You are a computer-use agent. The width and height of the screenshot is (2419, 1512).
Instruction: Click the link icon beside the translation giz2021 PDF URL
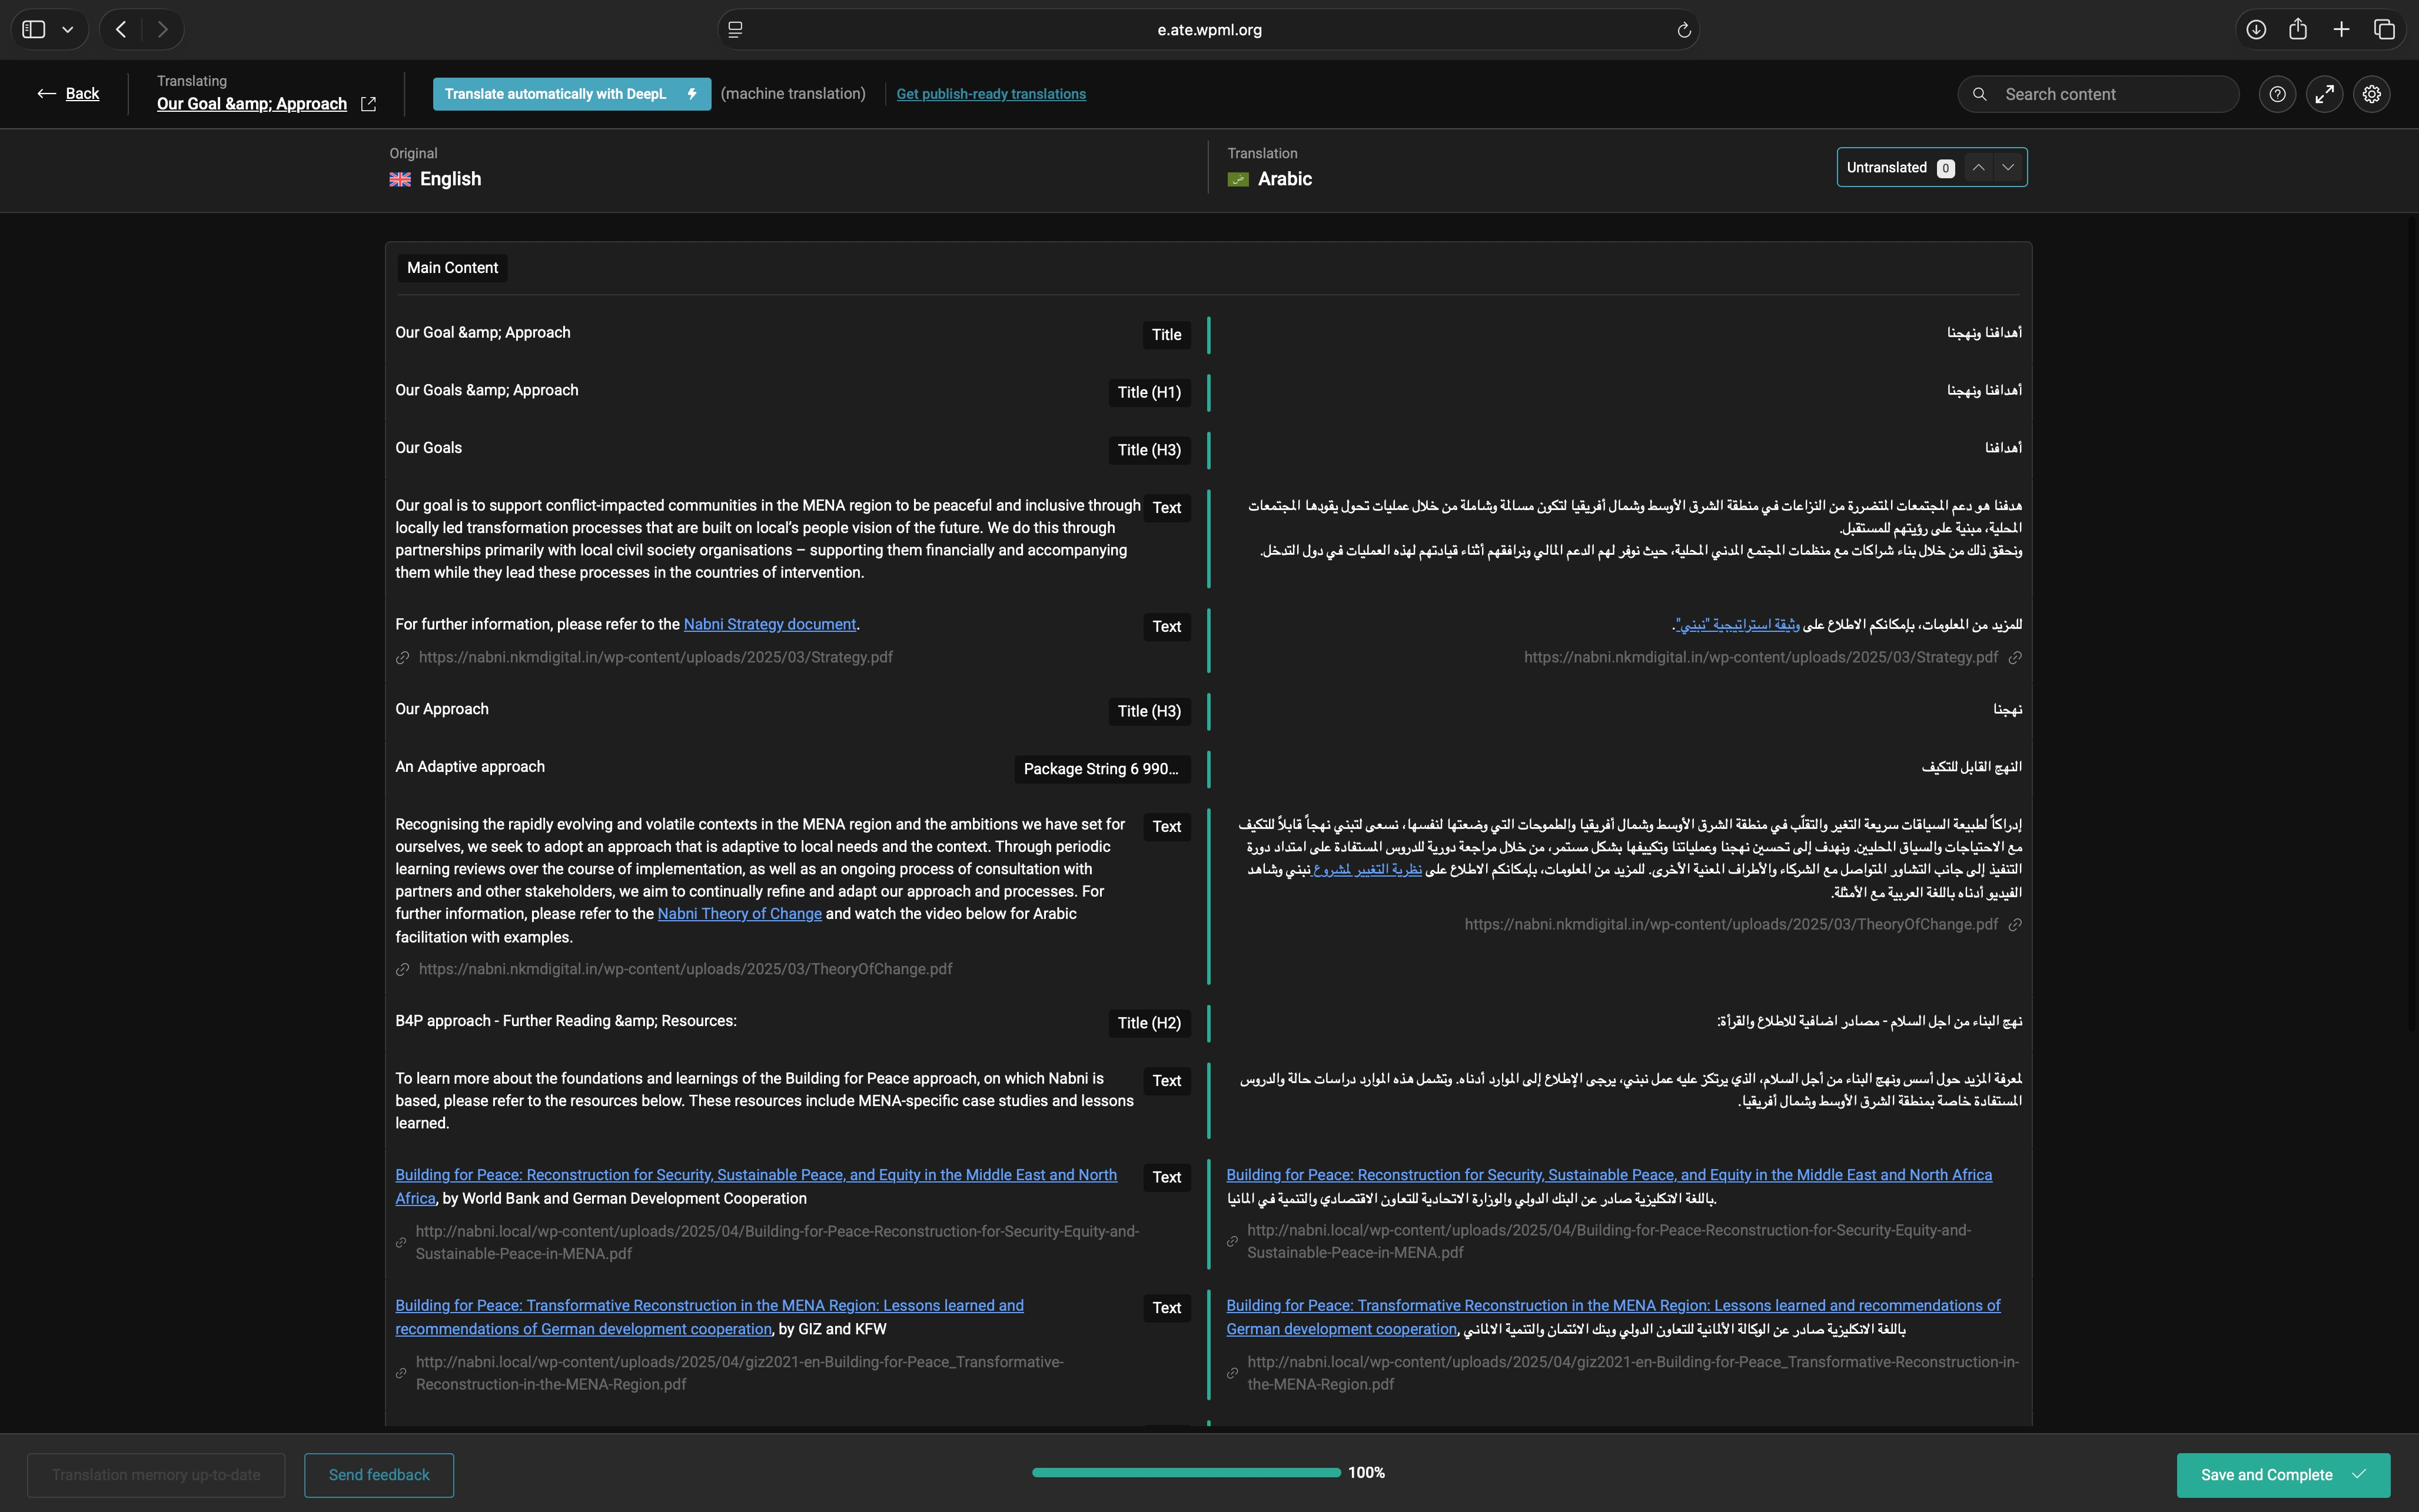point(1232,1374)
